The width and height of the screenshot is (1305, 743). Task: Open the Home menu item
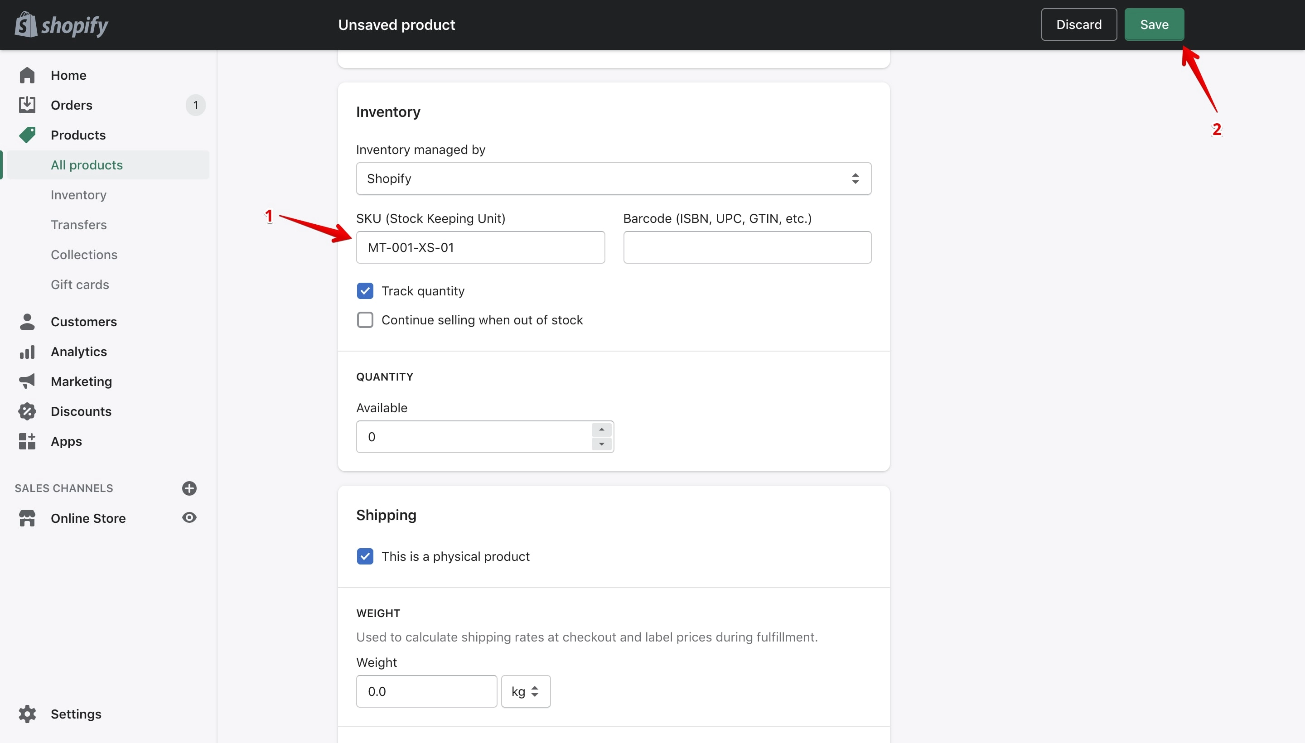68,75
